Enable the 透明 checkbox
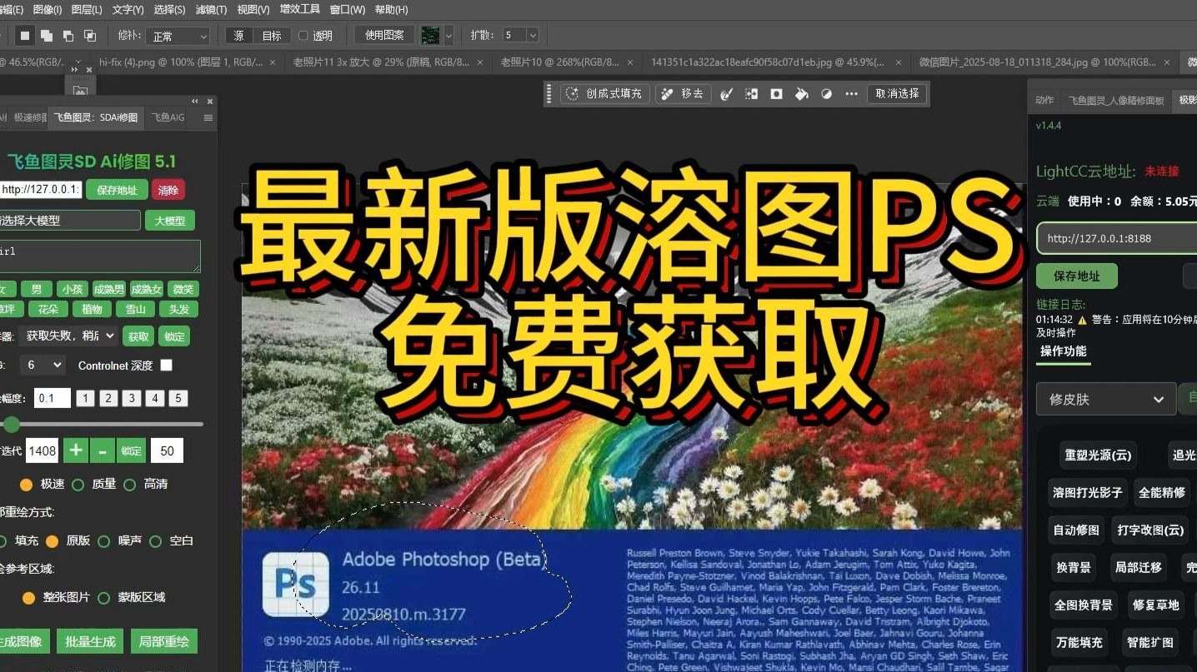The width and height of the screenshot is (1197, 672). (303, 36)
